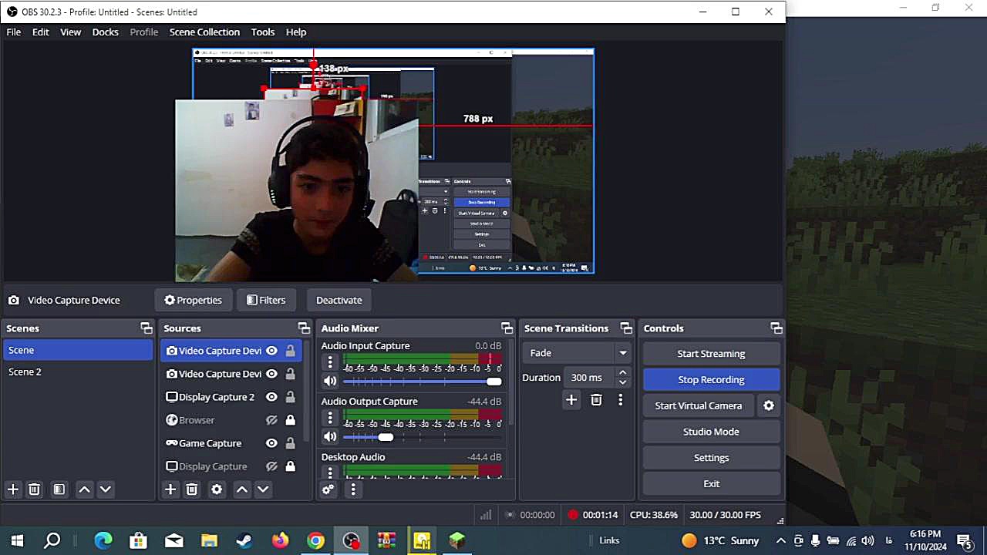Hide the Display Capture 2 source
Screen dimensions: 987x555
click(271, 397)
